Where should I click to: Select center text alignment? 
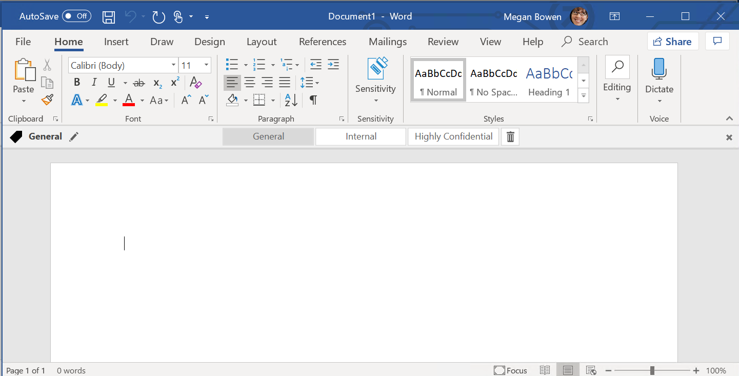pos(250,82)
